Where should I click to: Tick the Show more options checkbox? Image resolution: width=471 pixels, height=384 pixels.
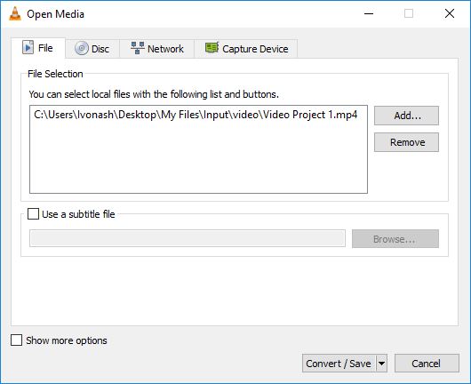tap(16, 340)
